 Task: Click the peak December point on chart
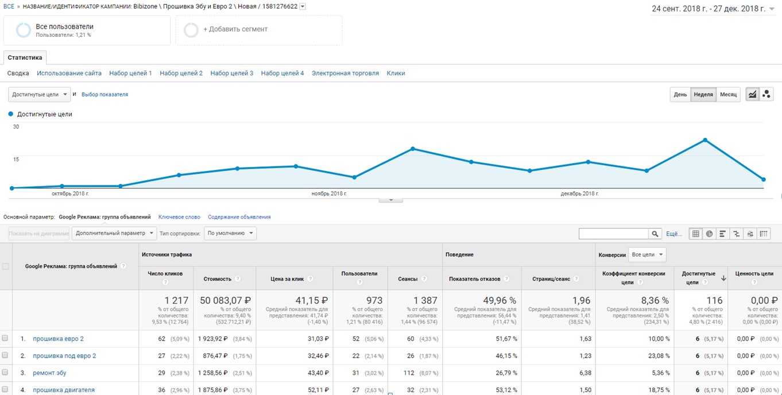tap(705, 140)
